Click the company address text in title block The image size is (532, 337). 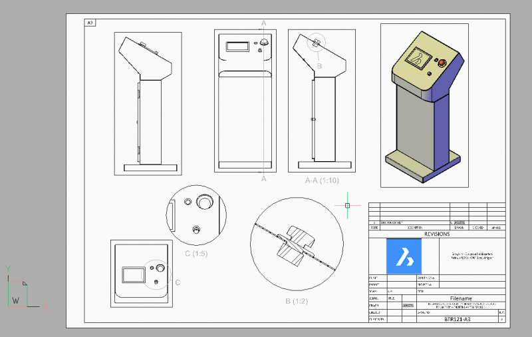click(472, 256)
